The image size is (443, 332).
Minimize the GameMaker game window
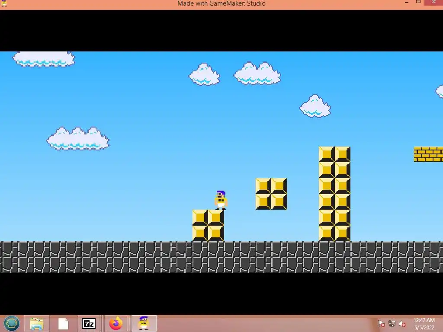407,3
